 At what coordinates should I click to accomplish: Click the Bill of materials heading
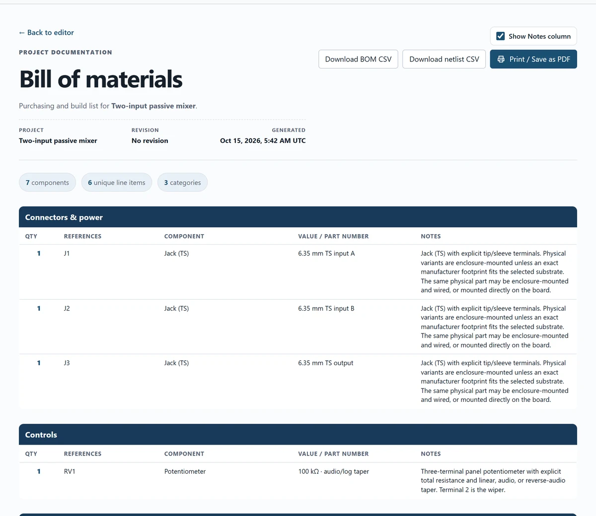pos(101,79)
